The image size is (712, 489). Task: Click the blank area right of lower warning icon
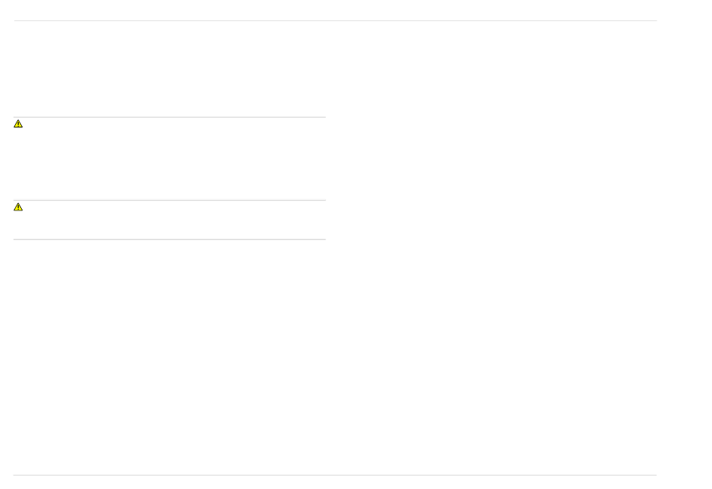coord(175,219)
